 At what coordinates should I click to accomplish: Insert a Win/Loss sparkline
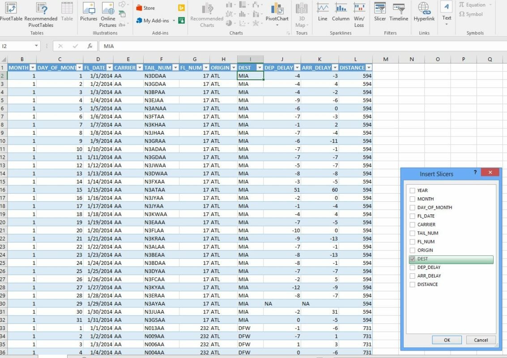coord(359,13)
